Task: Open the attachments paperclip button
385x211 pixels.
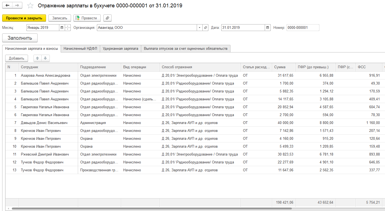Action: pos(107,18)
